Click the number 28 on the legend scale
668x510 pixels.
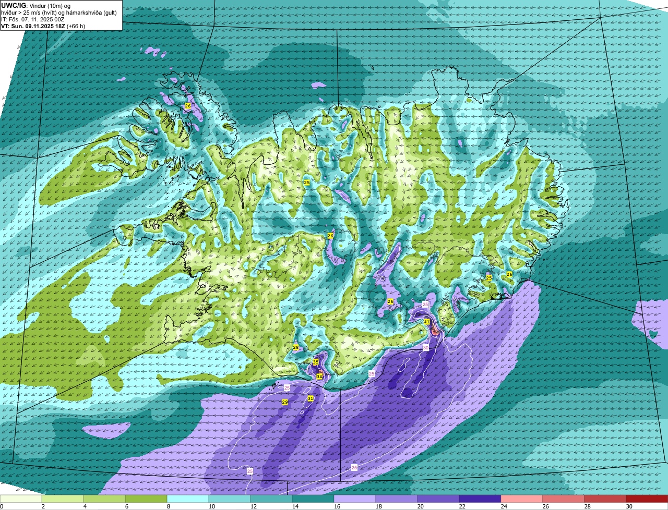coord(587,506)
